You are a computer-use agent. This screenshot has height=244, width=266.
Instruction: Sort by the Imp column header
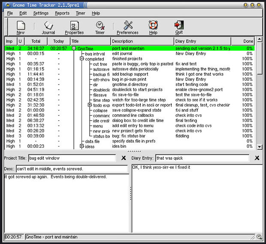[x=11, y=41]
